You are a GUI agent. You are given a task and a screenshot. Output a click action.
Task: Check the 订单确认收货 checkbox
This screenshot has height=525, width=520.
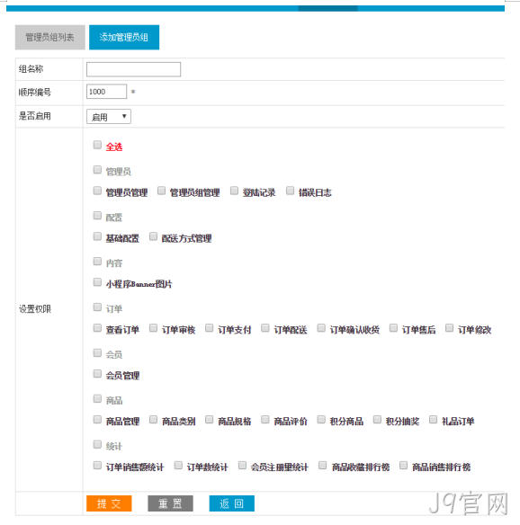[x=321, y=328]
